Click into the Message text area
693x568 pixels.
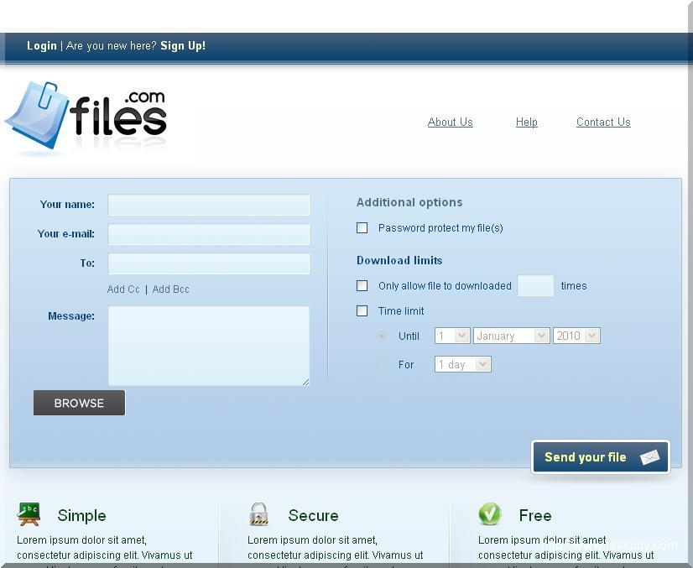coord(208,346)
